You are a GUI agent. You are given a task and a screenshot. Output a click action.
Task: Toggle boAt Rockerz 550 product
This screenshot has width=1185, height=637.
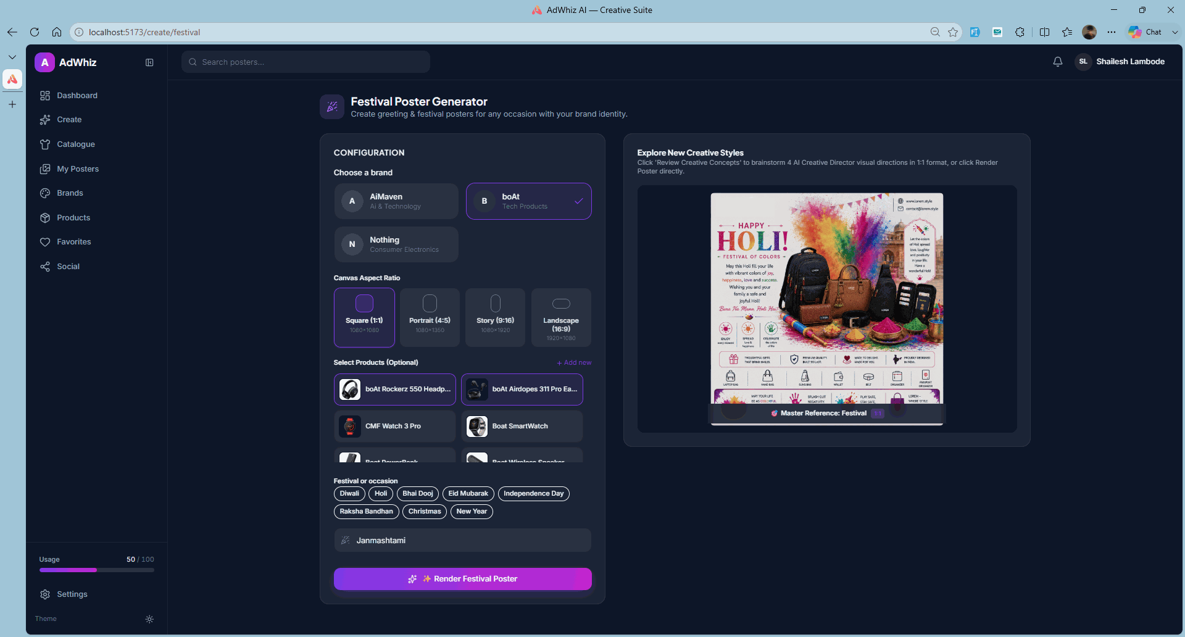[x=395, y=389]
